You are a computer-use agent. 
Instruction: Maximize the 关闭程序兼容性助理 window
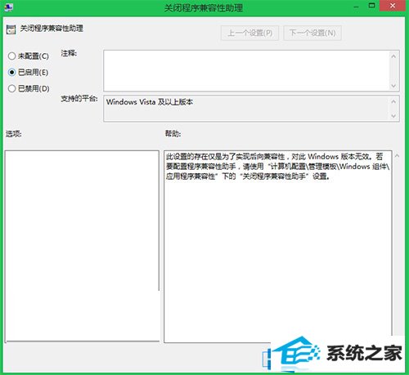371,6
